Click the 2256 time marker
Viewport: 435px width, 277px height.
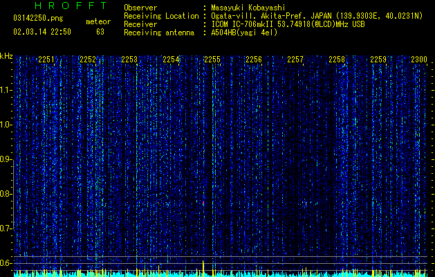(x=254, y=60)
